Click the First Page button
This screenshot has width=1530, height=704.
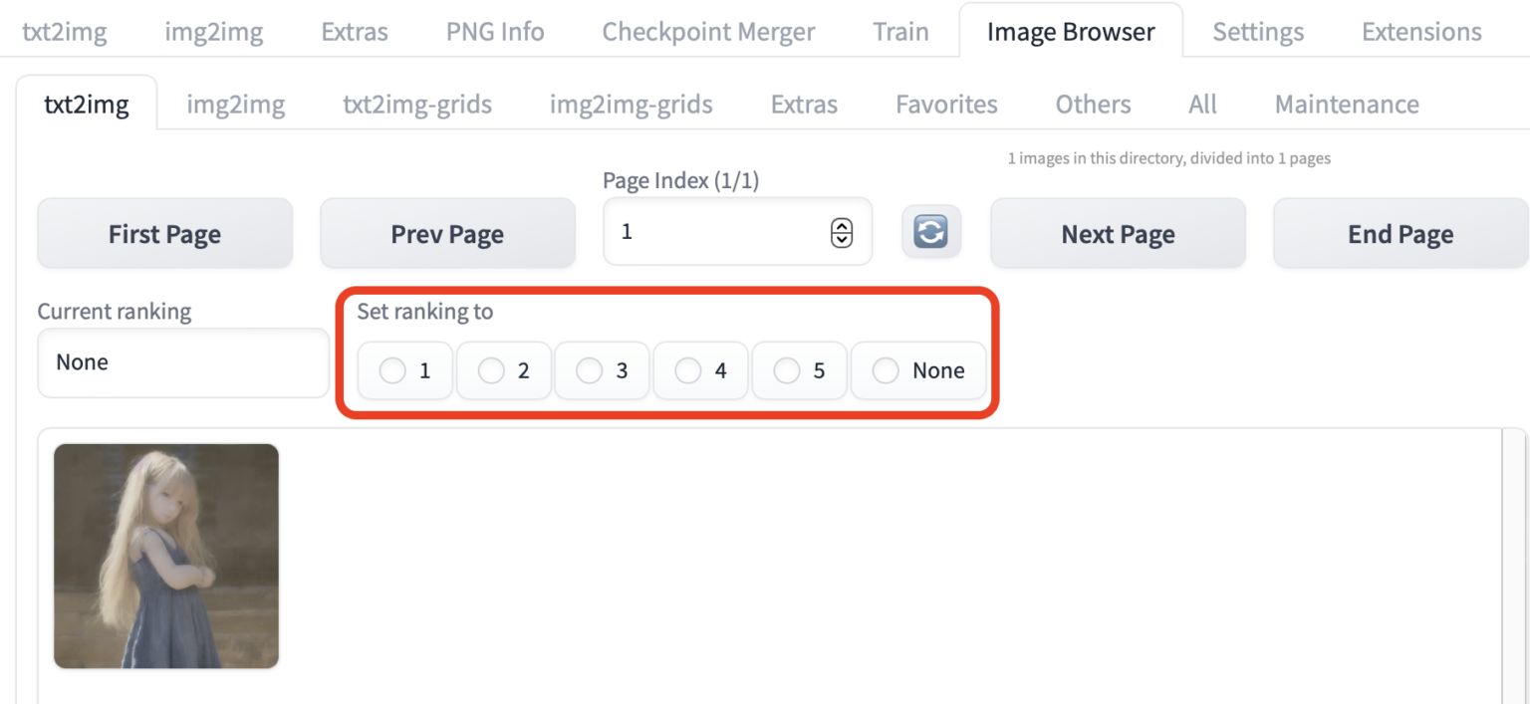164,232
